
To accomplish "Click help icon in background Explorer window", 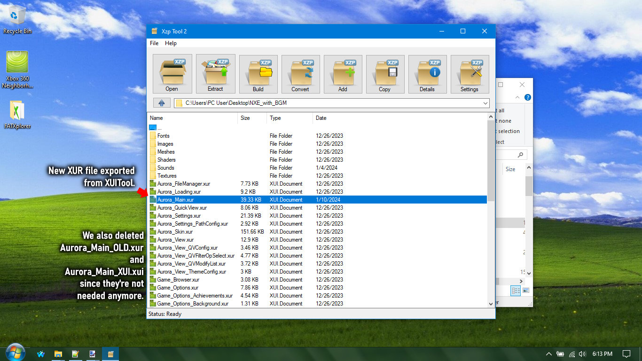I will pyautogui.click(x=527, y=97).
